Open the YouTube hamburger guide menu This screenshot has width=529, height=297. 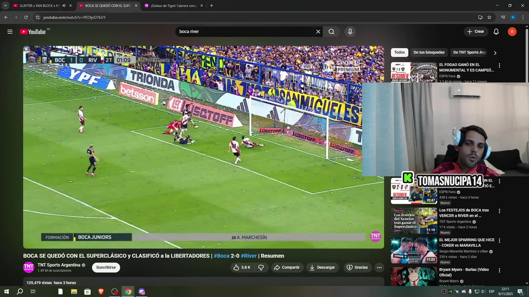[x=10, y=32]
